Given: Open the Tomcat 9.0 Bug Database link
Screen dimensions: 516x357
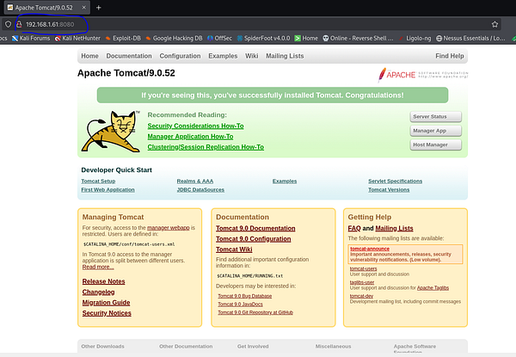Looking at the screenshot, I should coord(245,296).
